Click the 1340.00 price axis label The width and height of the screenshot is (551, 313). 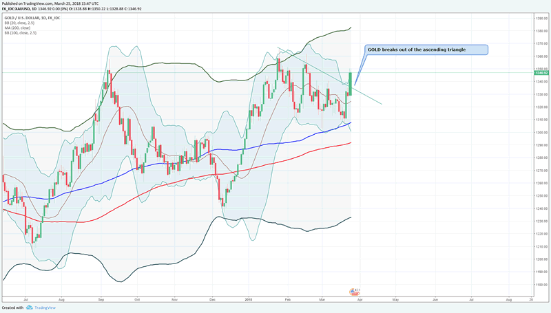(541, 82)
